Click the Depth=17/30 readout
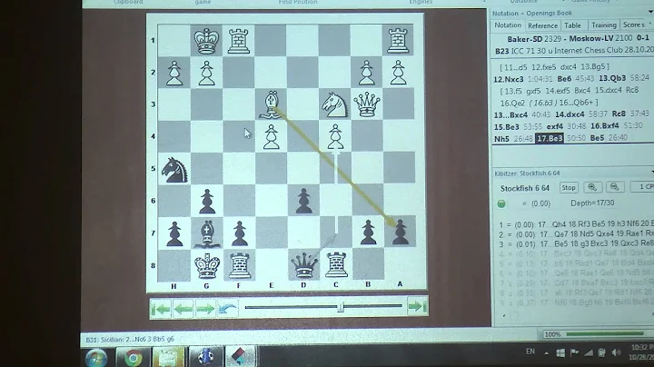Image resolution: width=654 pixels, height=367 pixels. 592,203
